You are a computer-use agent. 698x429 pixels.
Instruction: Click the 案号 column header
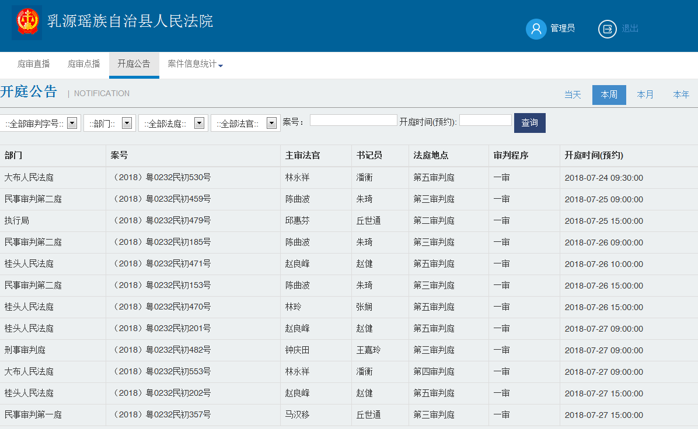click(x=119, y=156)
